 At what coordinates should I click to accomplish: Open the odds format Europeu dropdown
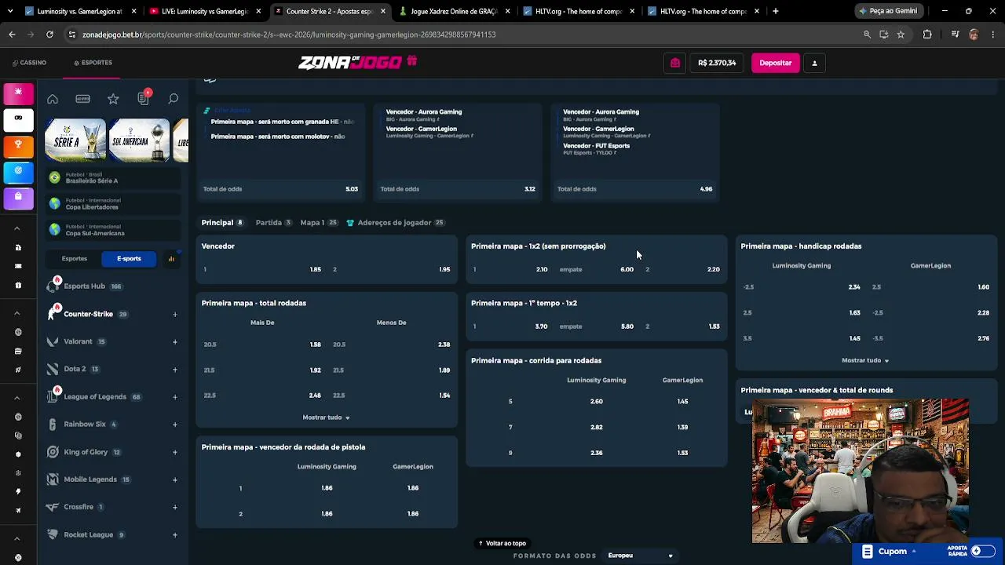coord(640,556)
